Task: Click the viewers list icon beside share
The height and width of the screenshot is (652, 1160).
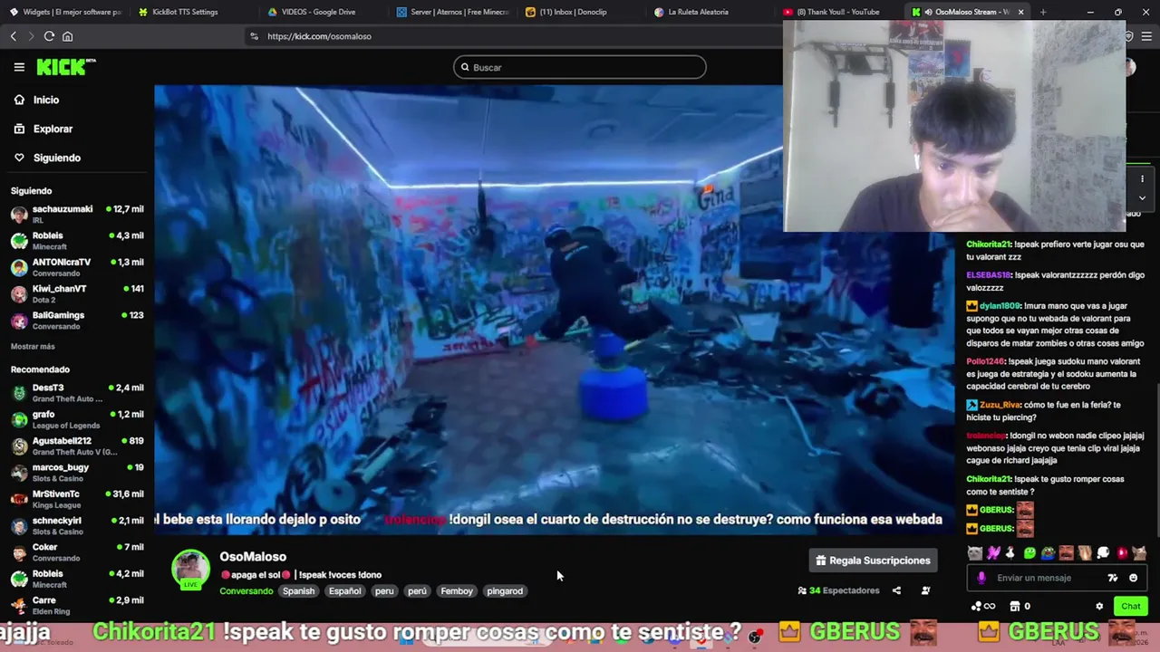Action: 925,590
